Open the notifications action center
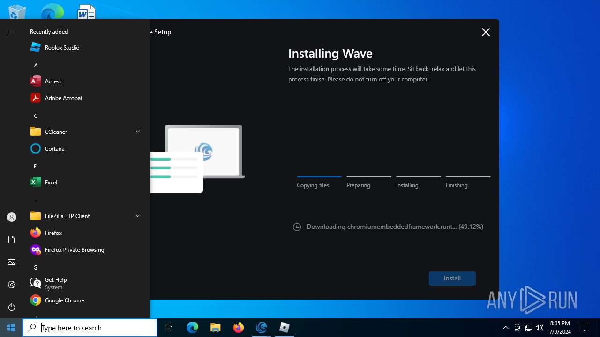The width and height of the screenshot is (600, 337). pyautogui.click(x=585, y=328)
